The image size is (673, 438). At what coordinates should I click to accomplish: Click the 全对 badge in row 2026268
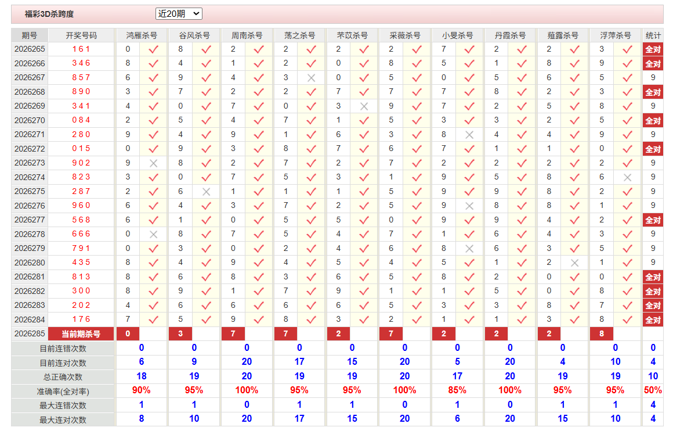[x=653, y=92]
